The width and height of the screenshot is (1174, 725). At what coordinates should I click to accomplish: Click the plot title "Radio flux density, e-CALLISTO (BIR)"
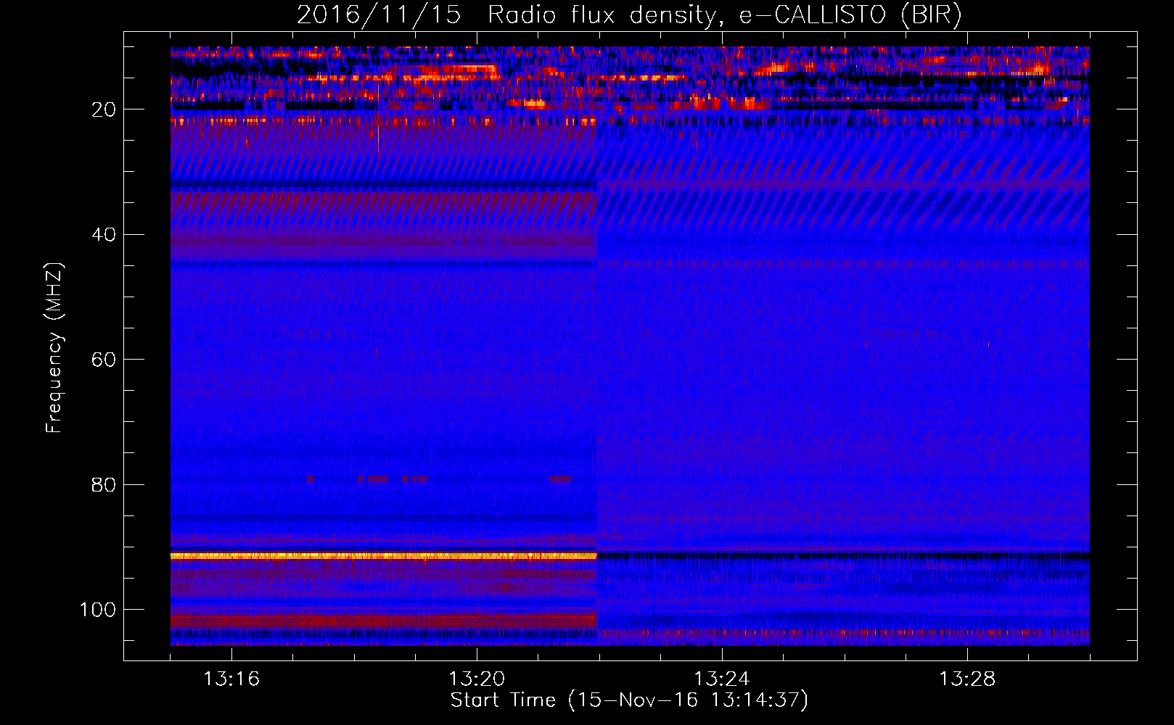pos(725,15)
